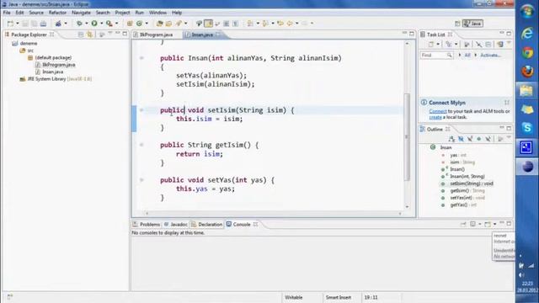Select the Java perspective button
This screenshot has height=303, width=539.
pyautogui.click(x=472, y=24)
